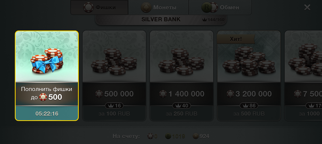Click the crown 40 points badge

[x=182, y=106]
